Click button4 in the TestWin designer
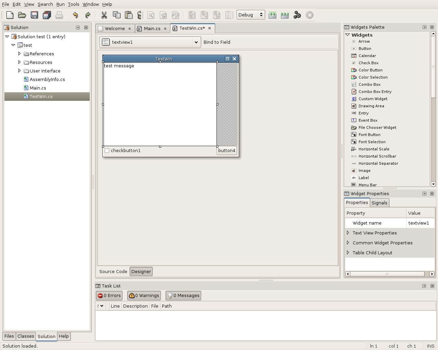This screenshot has width=438, height=350. (227, 150)
